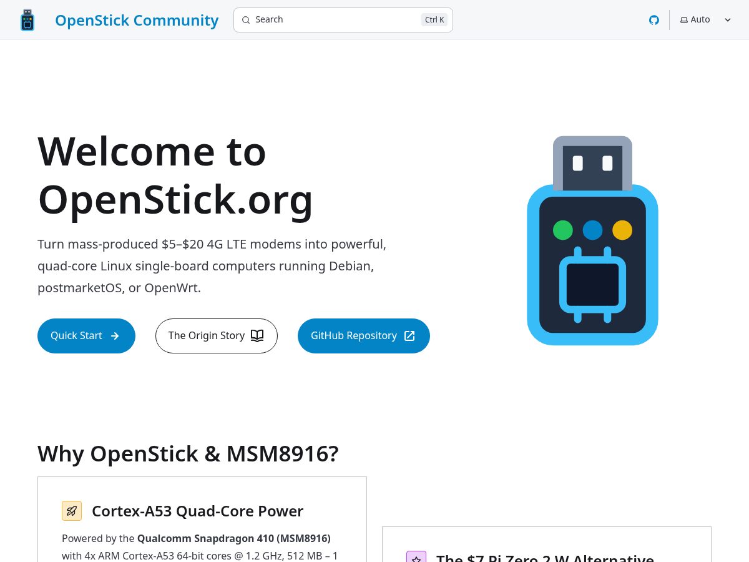Focus the Search input field
This screenshot has height=562, width=749.
click(x=343, y=20)
